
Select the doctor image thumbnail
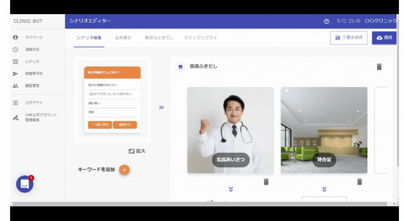coord(231,130)
